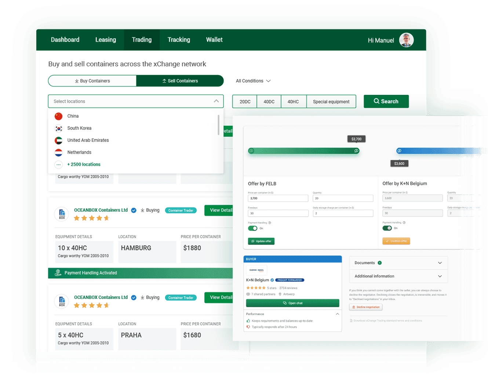Click the K+N Belgium verified badge

(x=272, y=280)
